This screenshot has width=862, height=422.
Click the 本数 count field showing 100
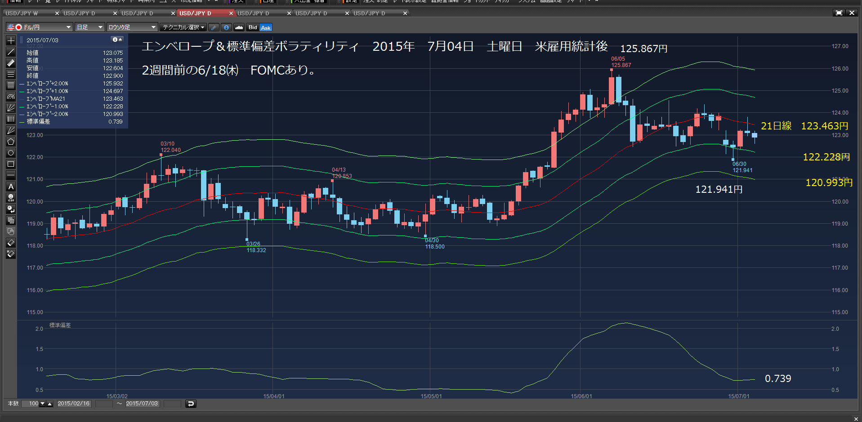pos(31,404)
